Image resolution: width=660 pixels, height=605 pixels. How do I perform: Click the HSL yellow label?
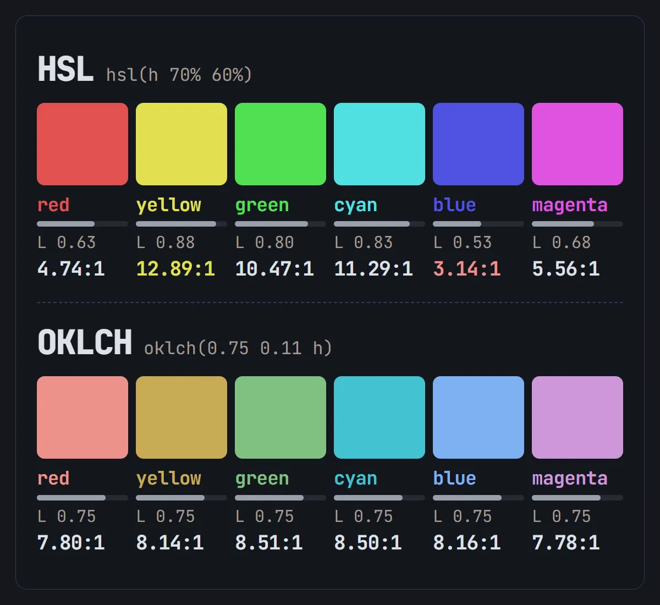[x=169, y=206]
